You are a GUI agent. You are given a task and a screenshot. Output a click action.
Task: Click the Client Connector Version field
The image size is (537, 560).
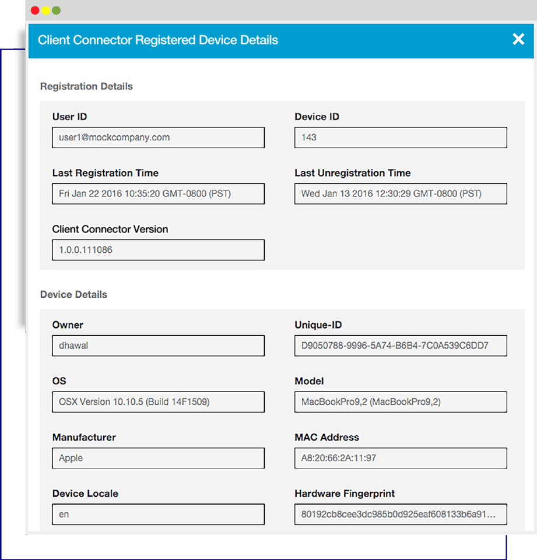tap(158, 250)
